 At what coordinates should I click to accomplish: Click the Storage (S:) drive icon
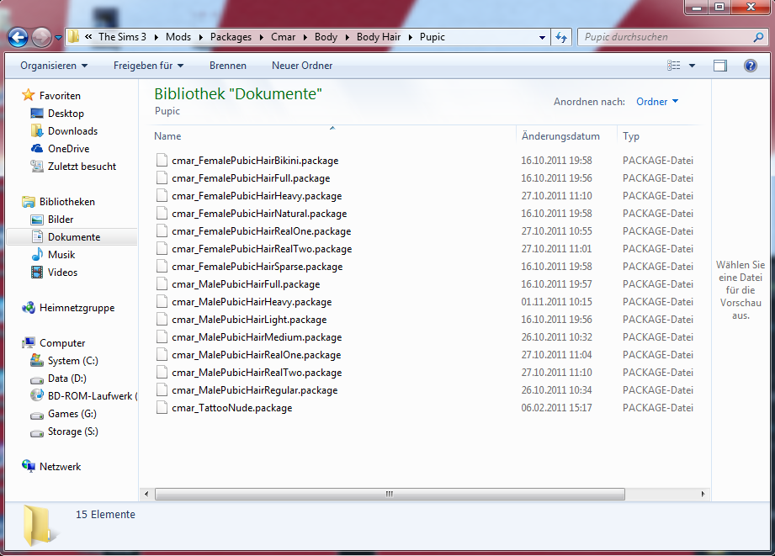coord(37,433)
